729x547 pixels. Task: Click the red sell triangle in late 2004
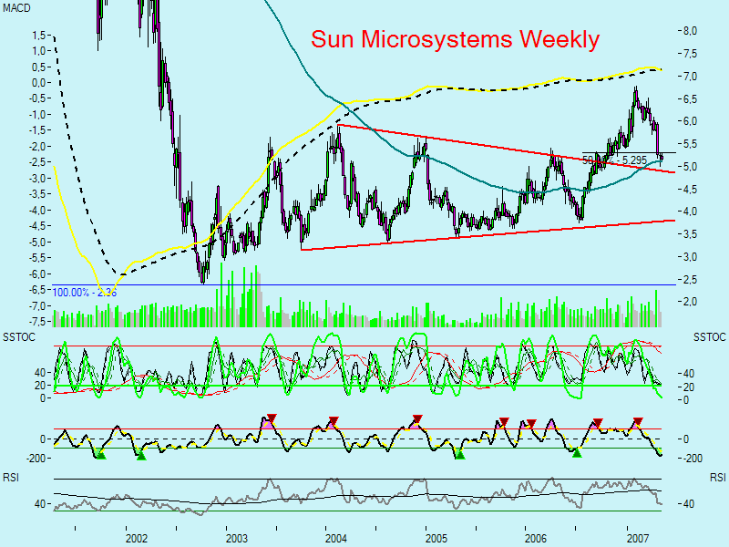[417, 418]
